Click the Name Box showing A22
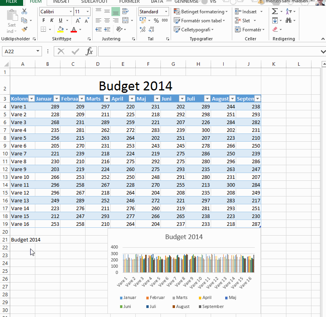Viewport: 326px width, 317px height. click(19, 51)
